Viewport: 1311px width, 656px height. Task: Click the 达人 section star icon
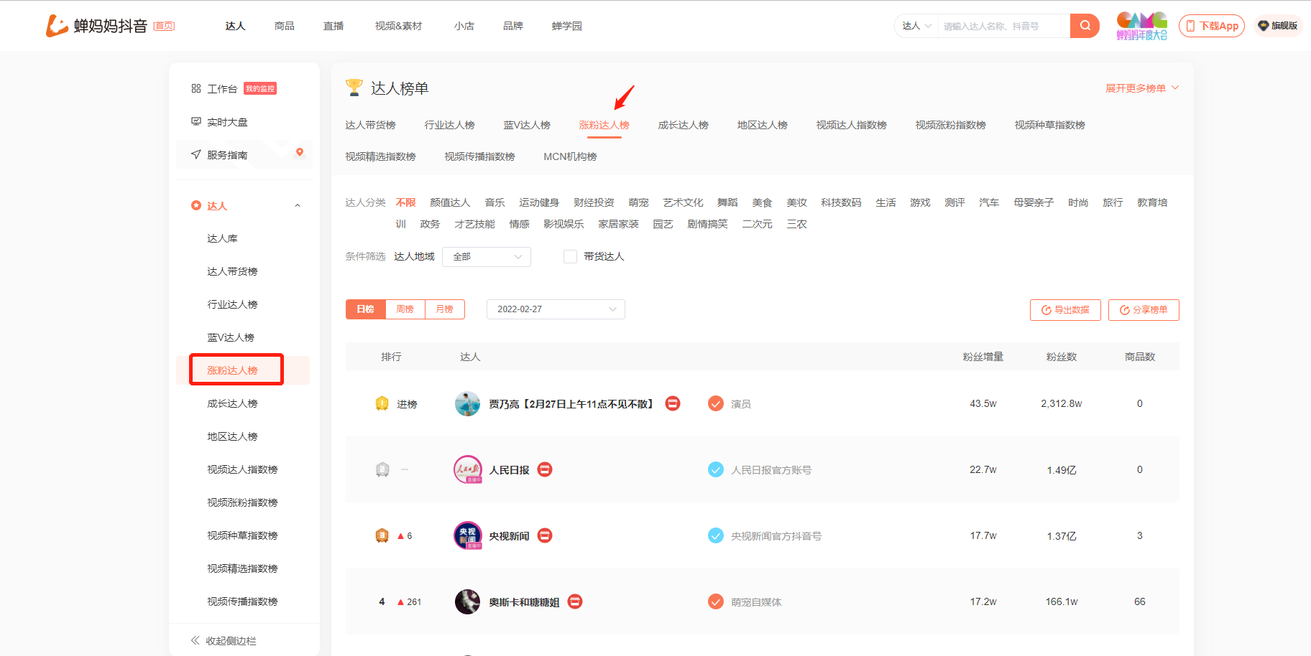click(195, 205)
